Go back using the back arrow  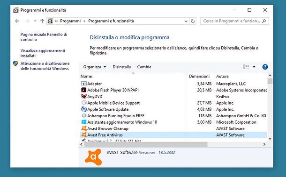17,21
